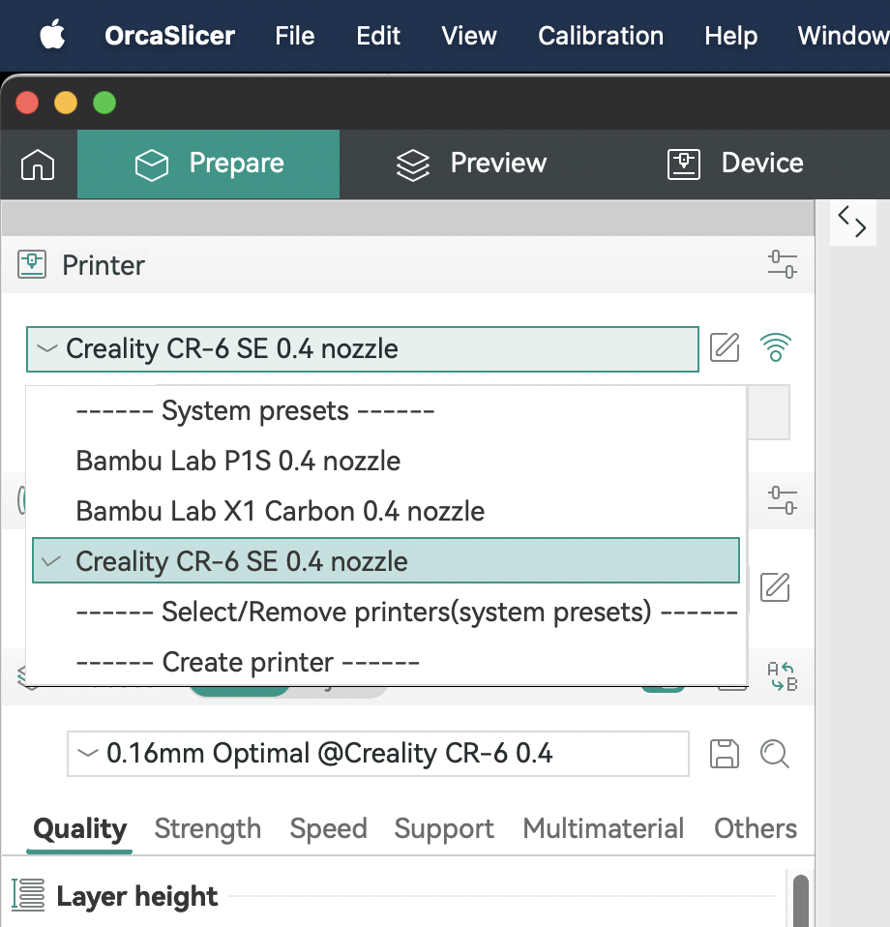Switch to the Preview tab
This screenshot has width=890, height=927.
(472, 164)
